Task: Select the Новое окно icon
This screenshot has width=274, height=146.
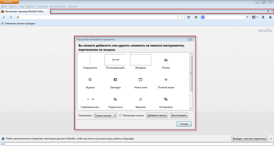Action: coord(140,80)
